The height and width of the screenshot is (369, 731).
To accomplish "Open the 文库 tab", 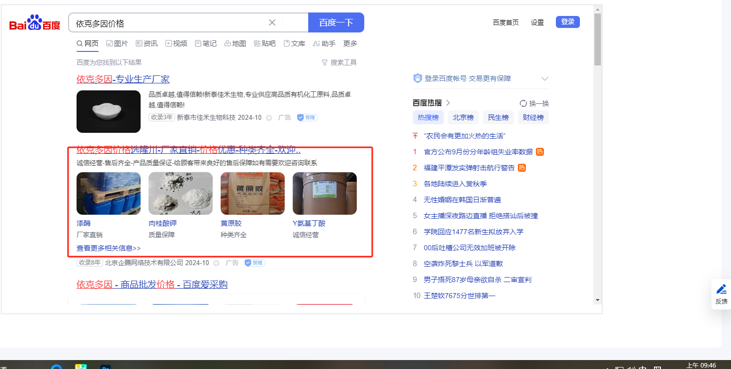I will (294, 43).
